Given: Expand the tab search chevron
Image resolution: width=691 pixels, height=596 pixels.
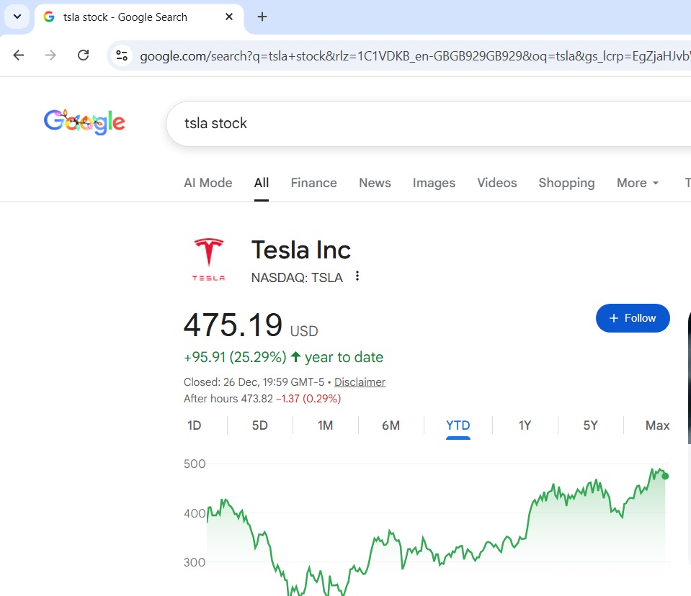Looking at the screenshot, I should coord(17,17).
